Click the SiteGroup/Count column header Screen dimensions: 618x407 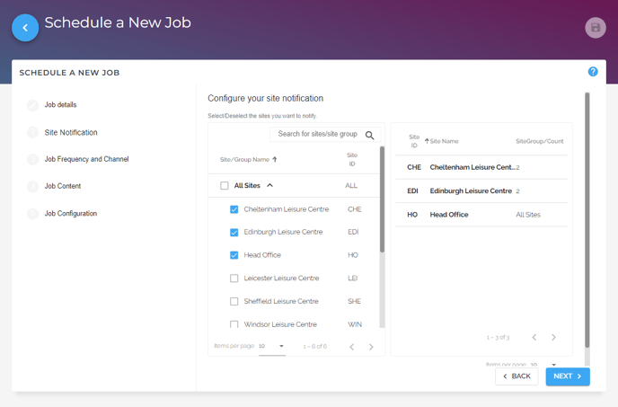[x=540, y=141]
